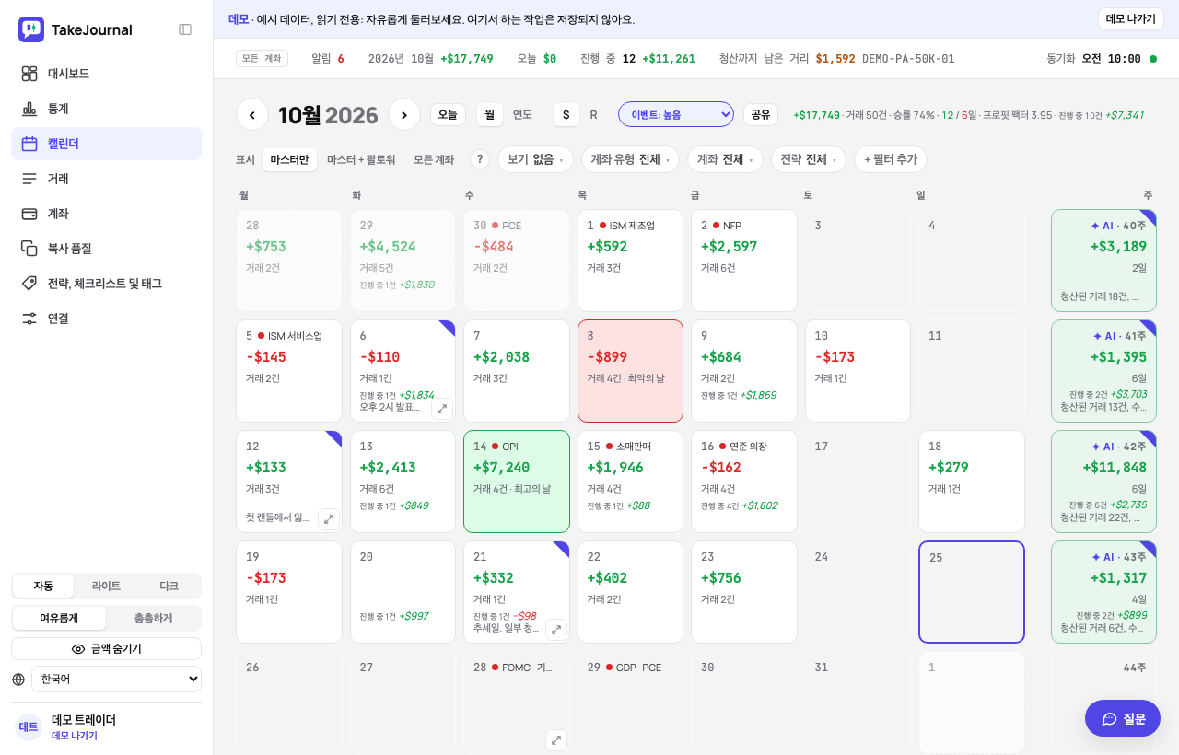Set density to 촘촘하게

click(153, 619)
